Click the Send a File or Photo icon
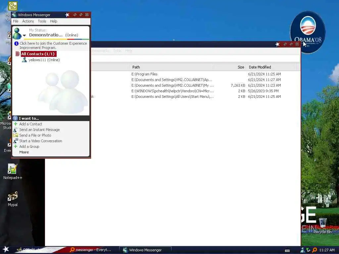 pos(16,135)
